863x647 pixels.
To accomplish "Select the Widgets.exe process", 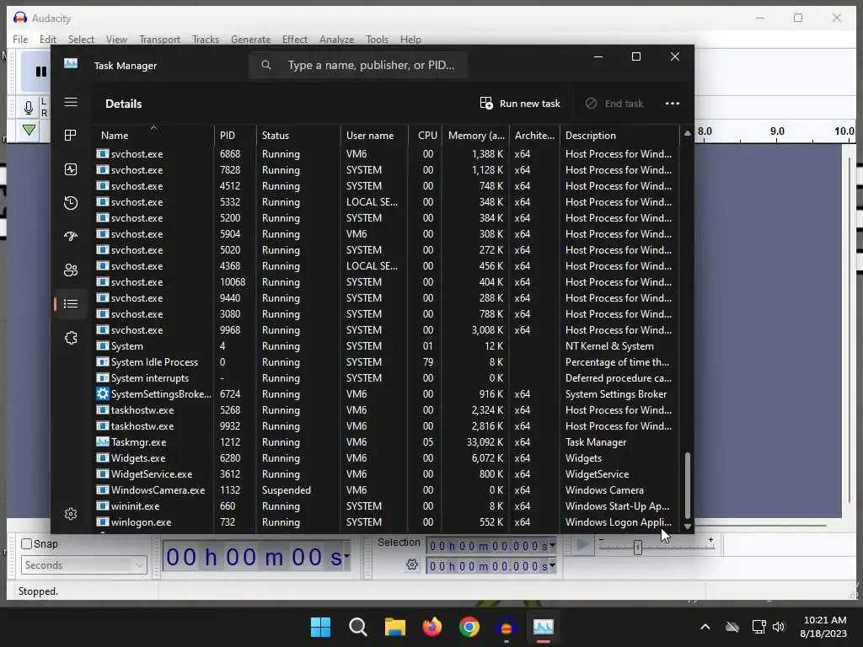I will (386, 458).
